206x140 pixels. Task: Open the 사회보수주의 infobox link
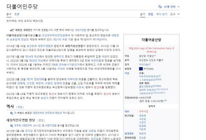coord(146,93)
